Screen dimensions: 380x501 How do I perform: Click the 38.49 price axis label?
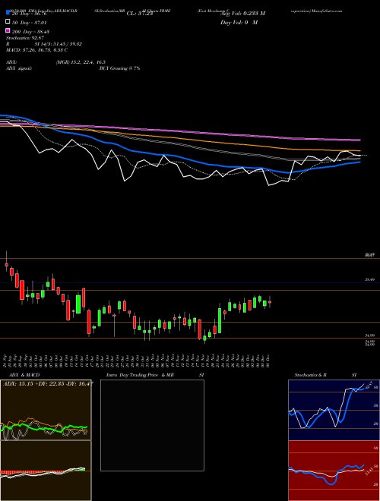(x=369, y=279)
